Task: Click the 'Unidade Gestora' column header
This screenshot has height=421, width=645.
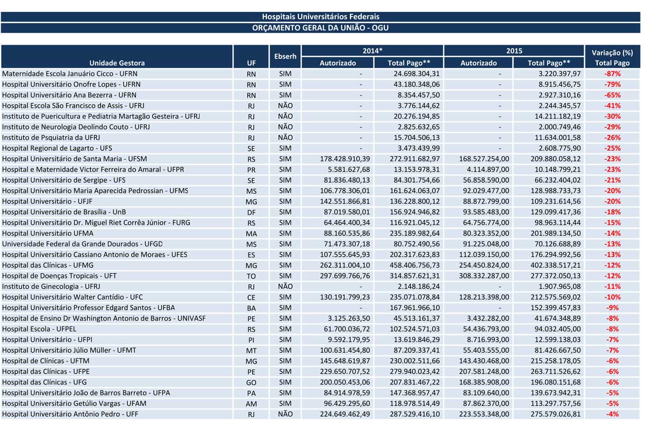Action: (117, 63)
